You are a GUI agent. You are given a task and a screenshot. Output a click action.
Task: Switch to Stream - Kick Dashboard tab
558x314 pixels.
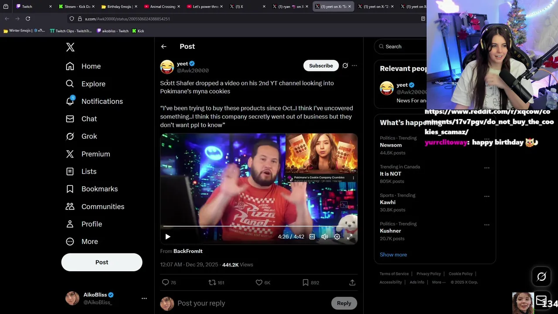coord(77,7)
